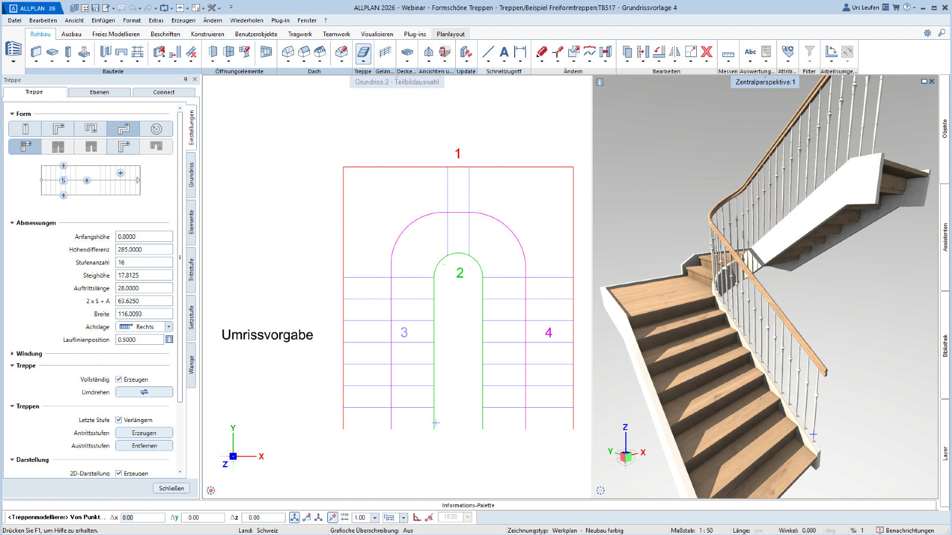Toggle the Vollständig Erzeugen checkbox
Image resolution: width=952 pixels, height=535 pixels.
[119, 379]
